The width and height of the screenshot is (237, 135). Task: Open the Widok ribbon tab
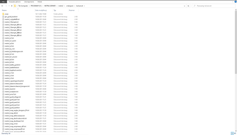pyautogui.click(x=40, y=1)
